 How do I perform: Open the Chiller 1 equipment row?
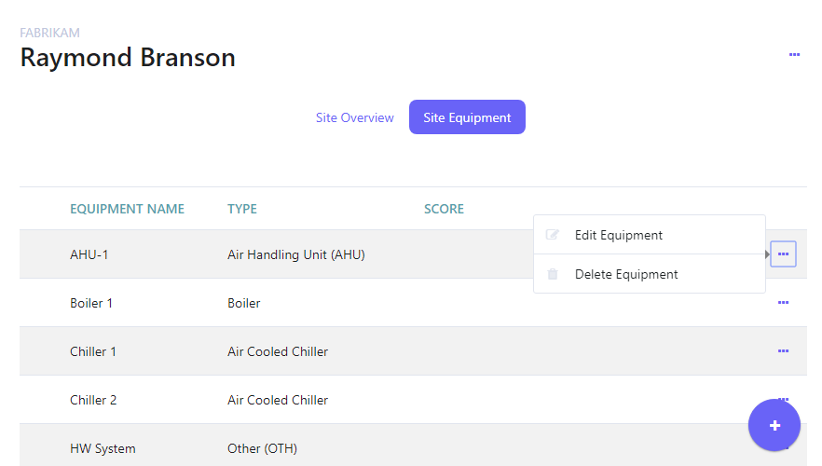coord(93,351)
